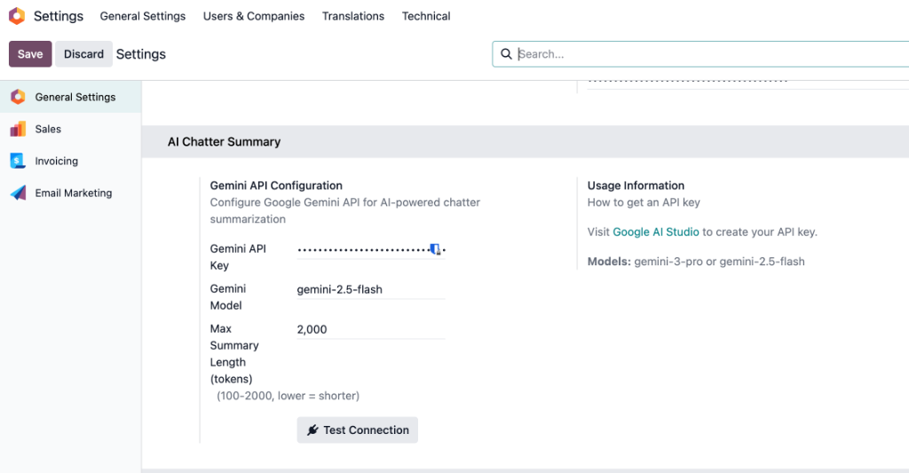909x473 pixels.
Task: Click the "How to get an API key" text
Action: click(644, 202)
